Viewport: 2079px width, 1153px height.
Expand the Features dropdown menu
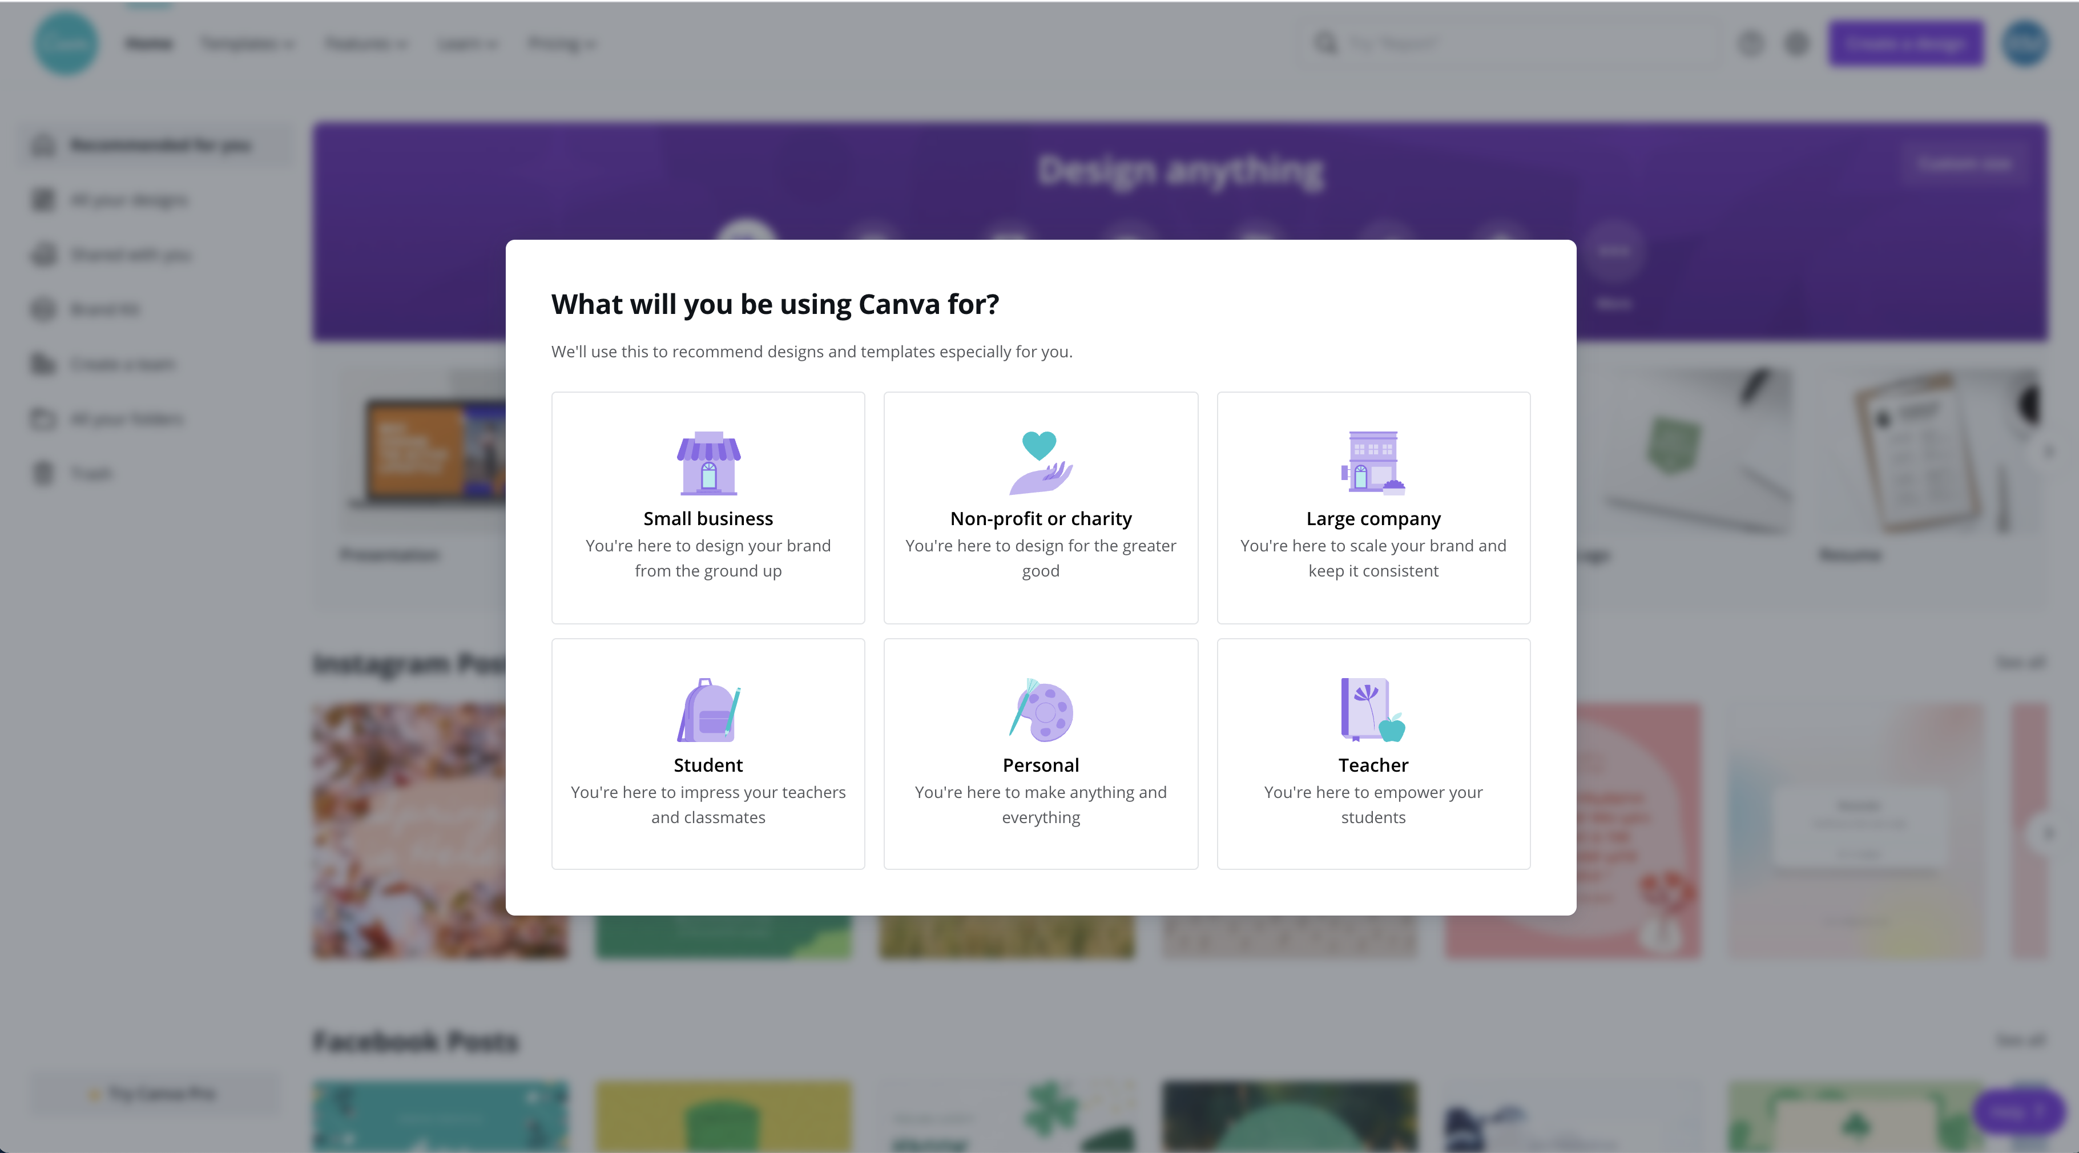coord(365,43)
